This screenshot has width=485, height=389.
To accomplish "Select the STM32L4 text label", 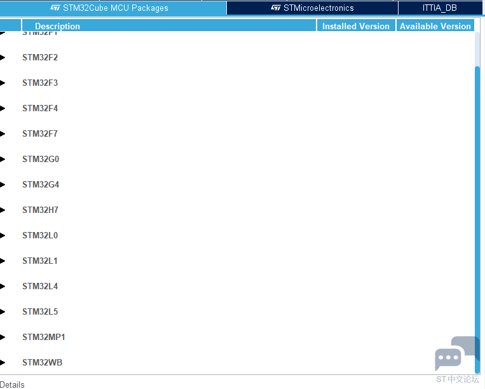I will (40, 286).
